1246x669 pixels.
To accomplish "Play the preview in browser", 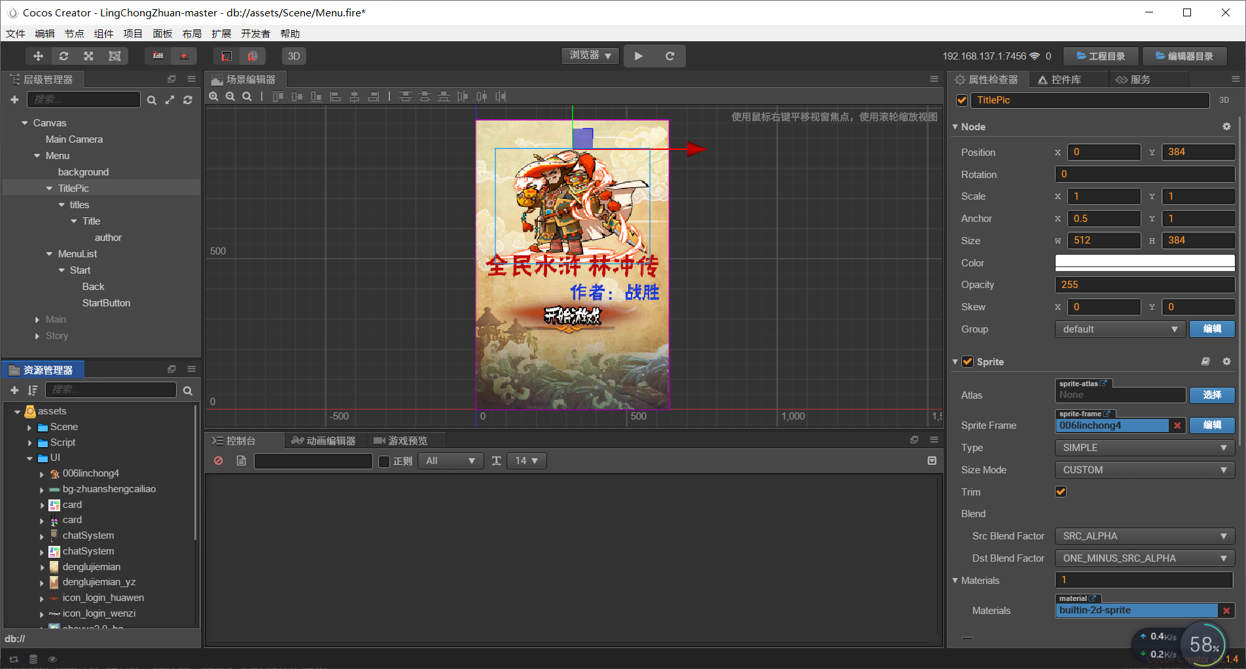I will tap(639, 56).
